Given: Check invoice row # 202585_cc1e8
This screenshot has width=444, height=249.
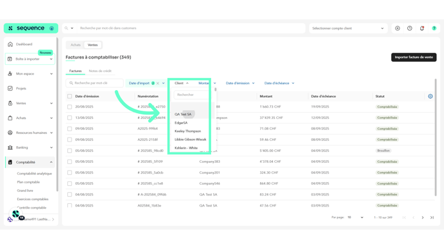Looking at the screenshot, I should click(x=70, y=183).
